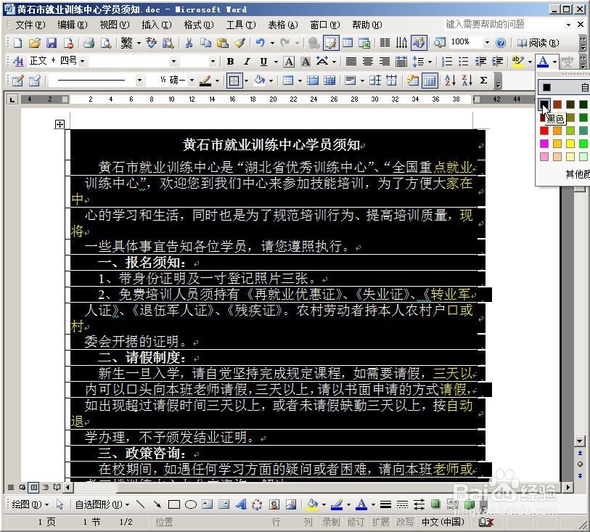Open the 工具(T) menu
Screen dimensions: 590x532
pos(241,25)
